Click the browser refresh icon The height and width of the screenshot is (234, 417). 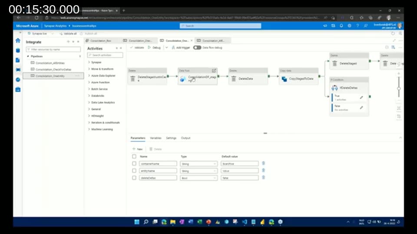point(36,18)
